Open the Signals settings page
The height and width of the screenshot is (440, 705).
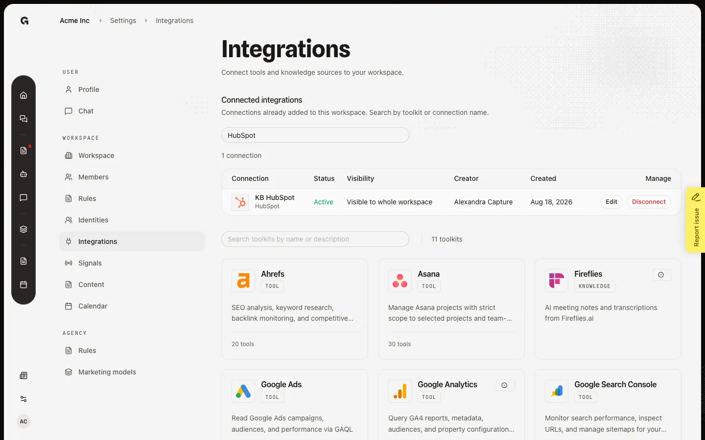click(132, 263)
